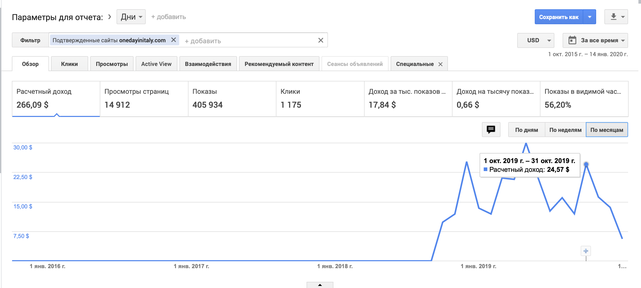Click the calendar icon for date range

pyautogui.click(x=572, y=40)
